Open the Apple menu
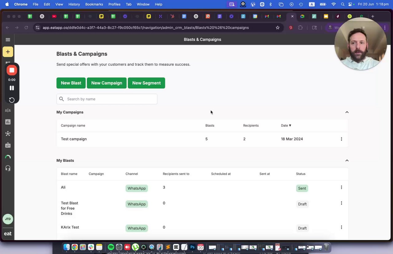The width and height of the screenshot is (393, 254). pos(7,4)
